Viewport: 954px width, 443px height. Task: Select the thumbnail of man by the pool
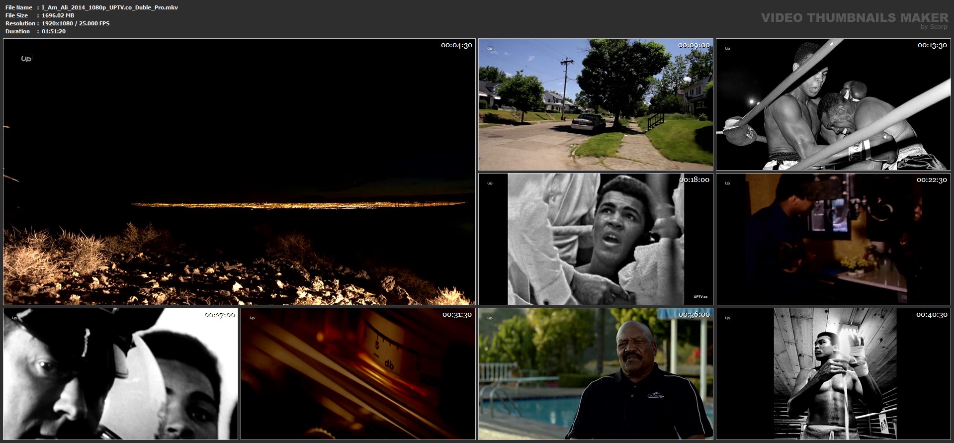pos(596,374)
